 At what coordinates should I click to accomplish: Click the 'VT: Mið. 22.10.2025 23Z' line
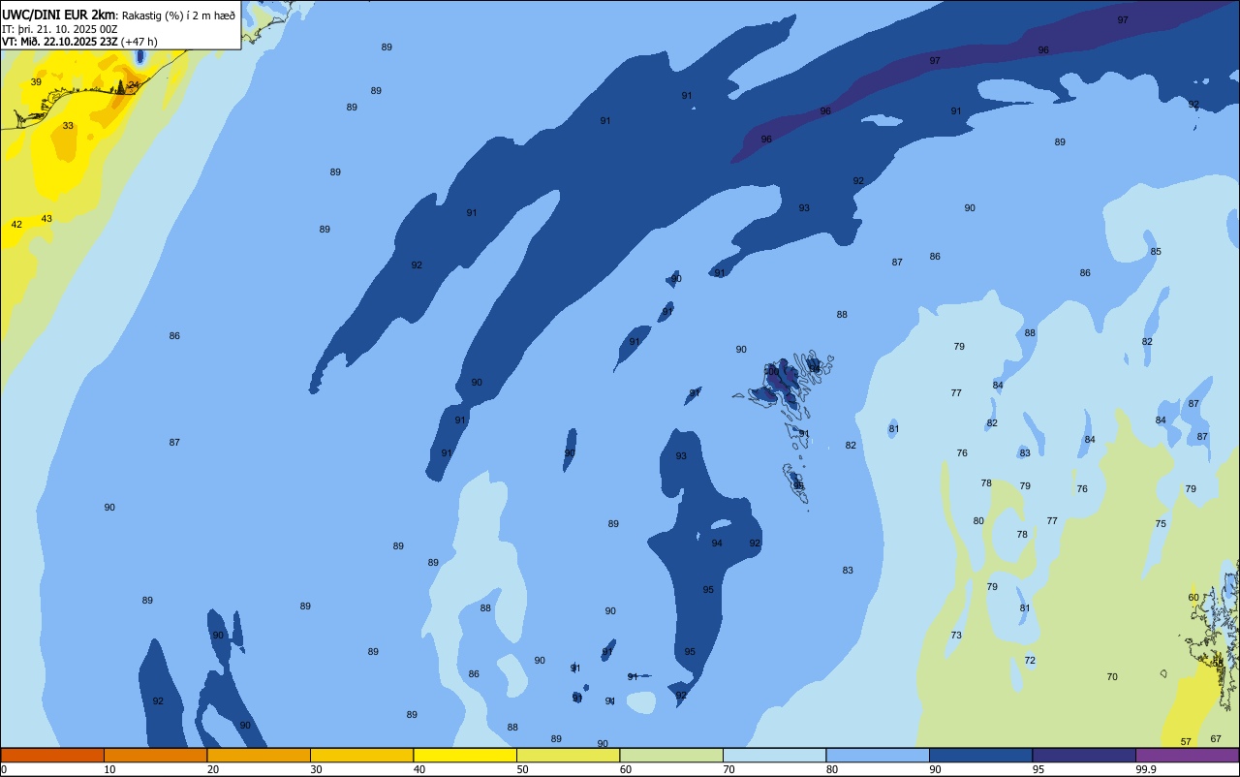coord(59,42)
